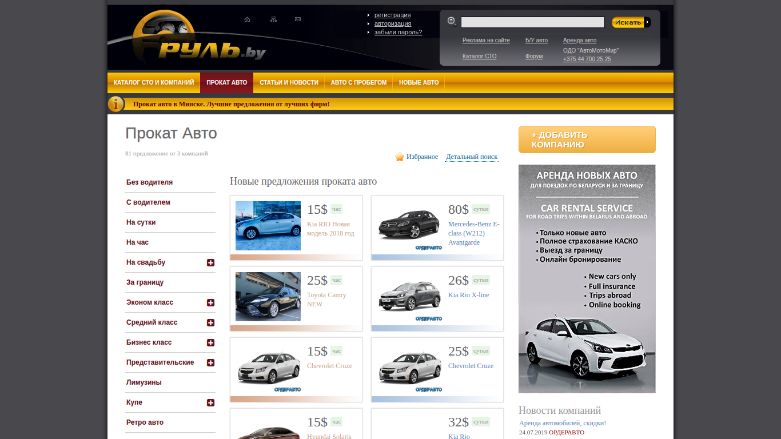Select the Прокат авто tab
781x439 pixels.
click(x=227, y=83)
